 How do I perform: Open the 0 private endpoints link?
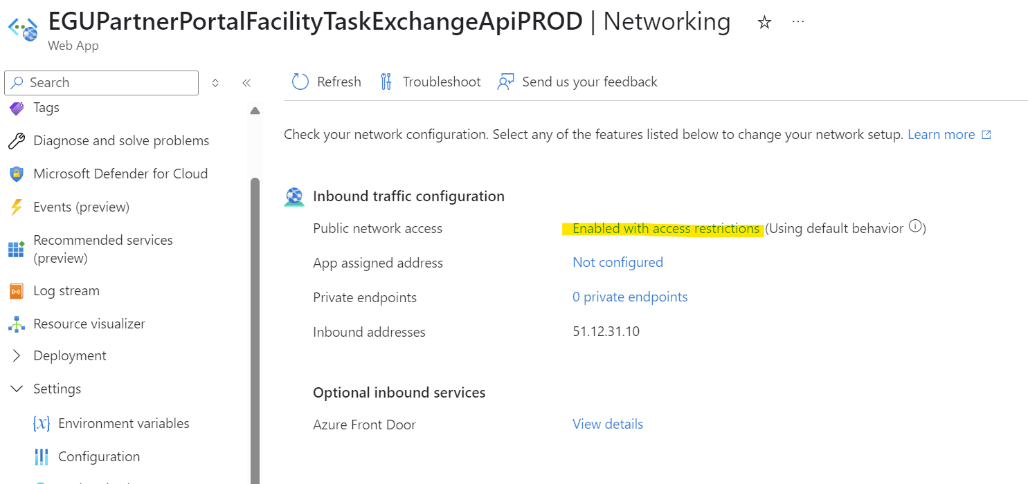click(x=630, y=297)
